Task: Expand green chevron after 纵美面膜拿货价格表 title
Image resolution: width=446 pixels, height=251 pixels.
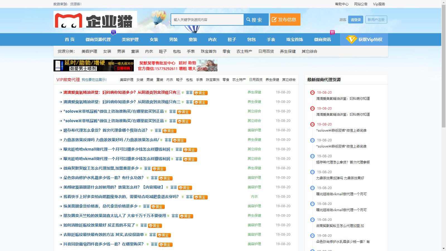Action: coord(140,206)
